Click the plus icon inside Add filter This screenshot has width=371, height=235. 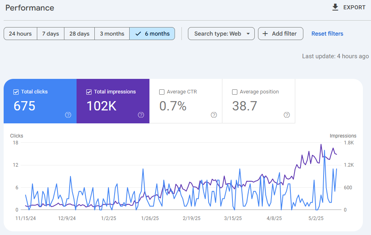pyautogui.click(x=265, y=34)
